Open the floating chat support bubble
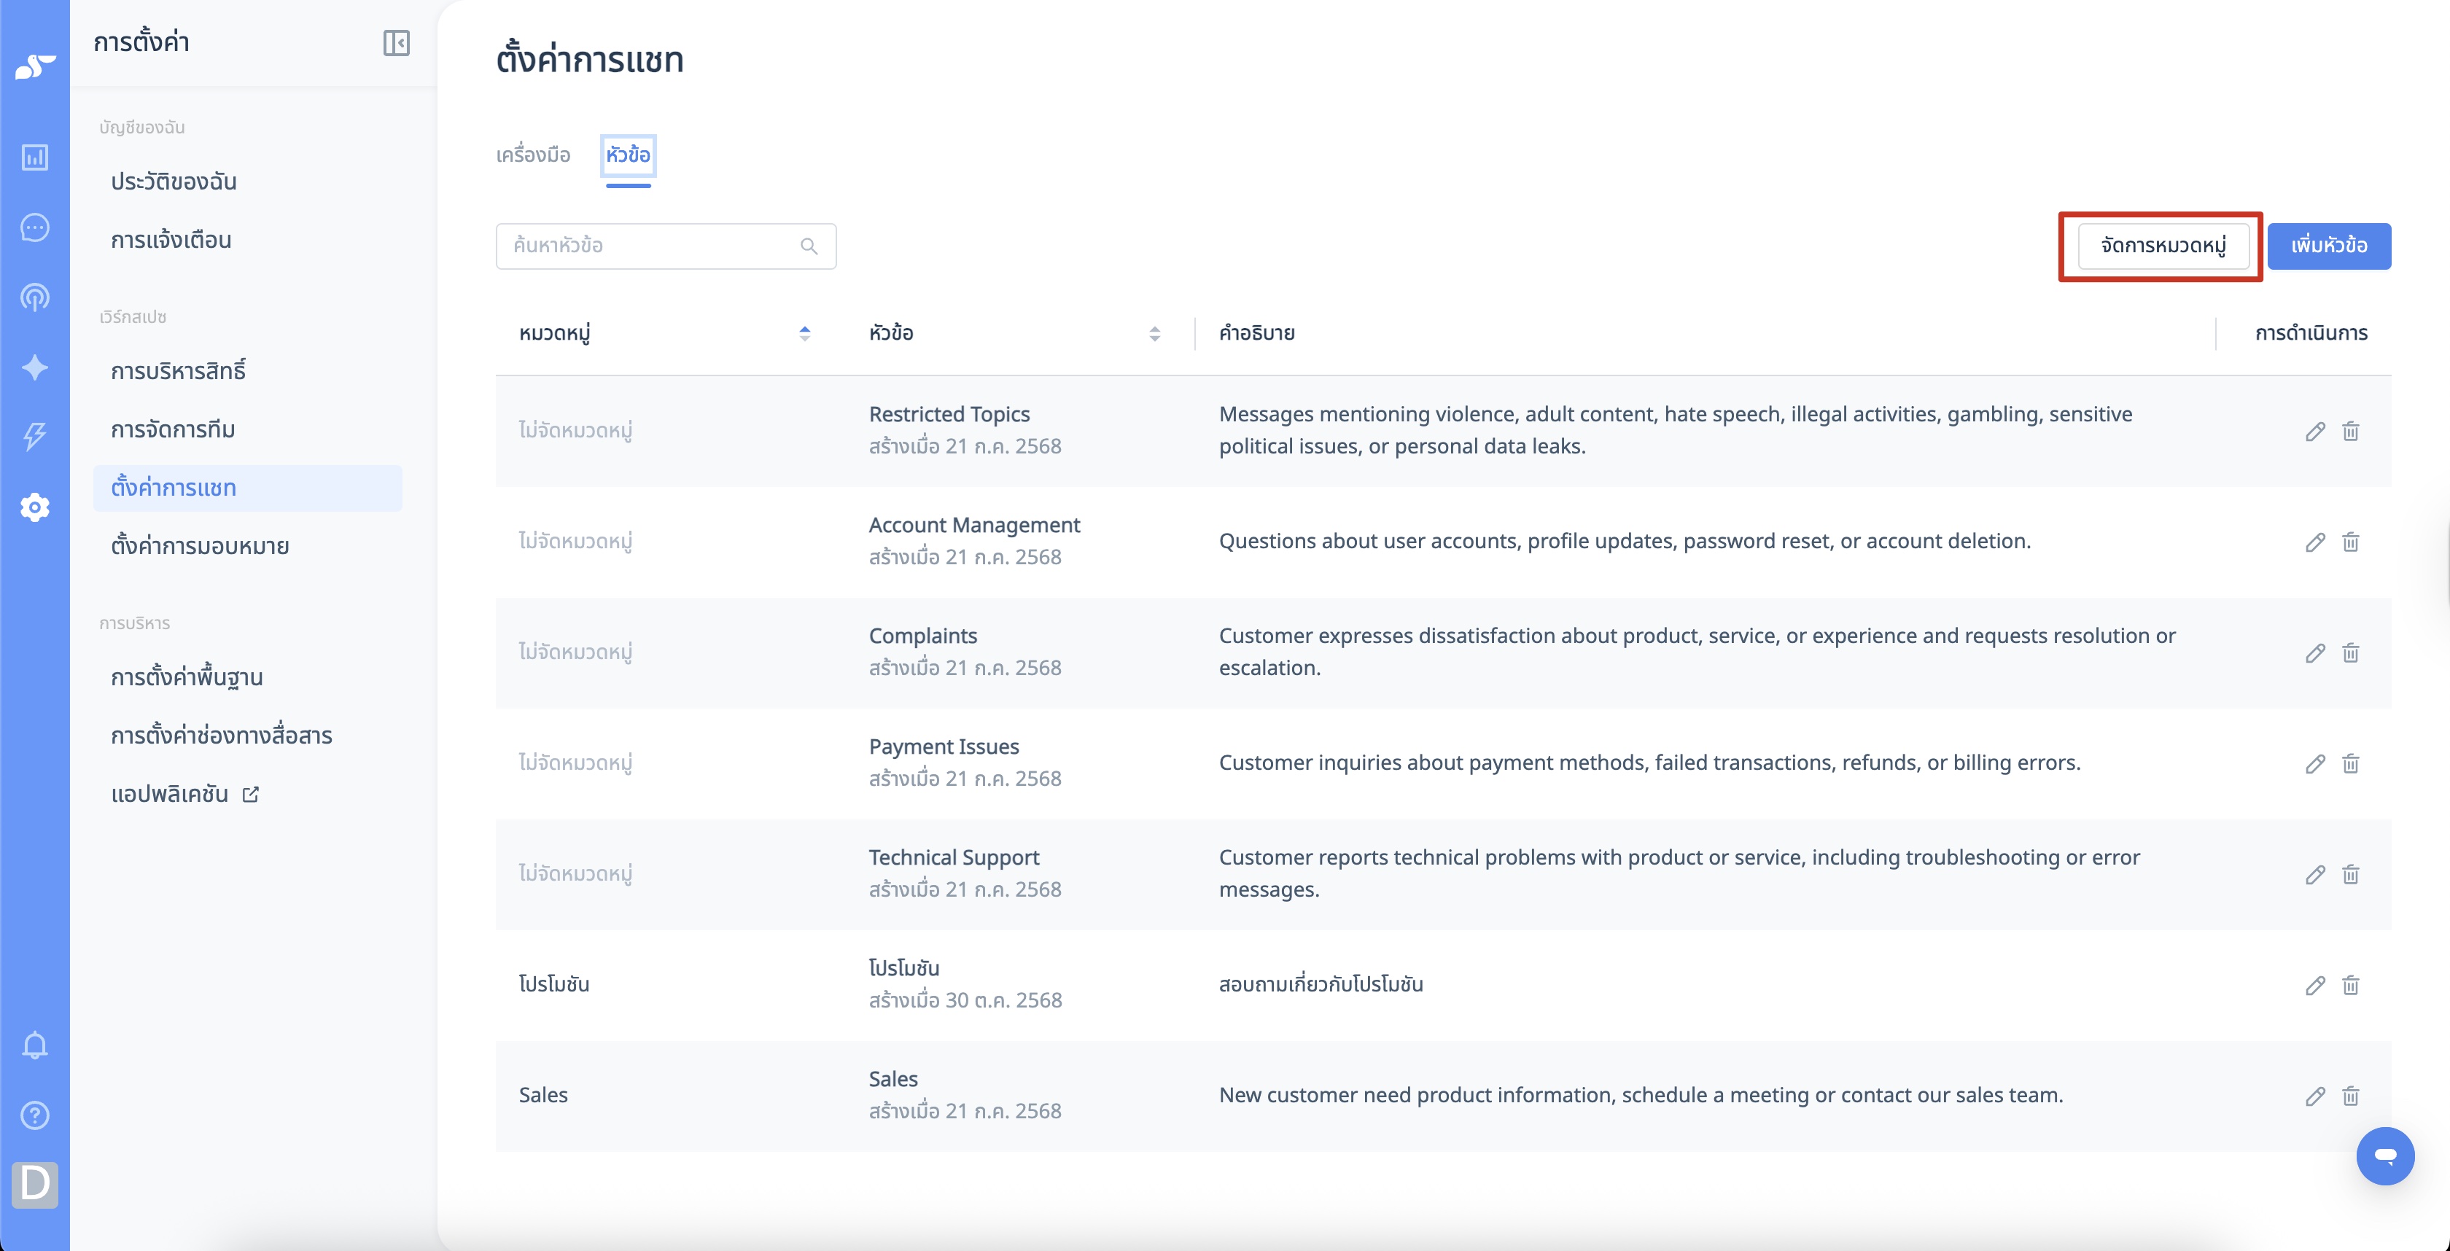Image resolution: width=2450 pixels, height=1251 pixels. tap(2384, 1156)
